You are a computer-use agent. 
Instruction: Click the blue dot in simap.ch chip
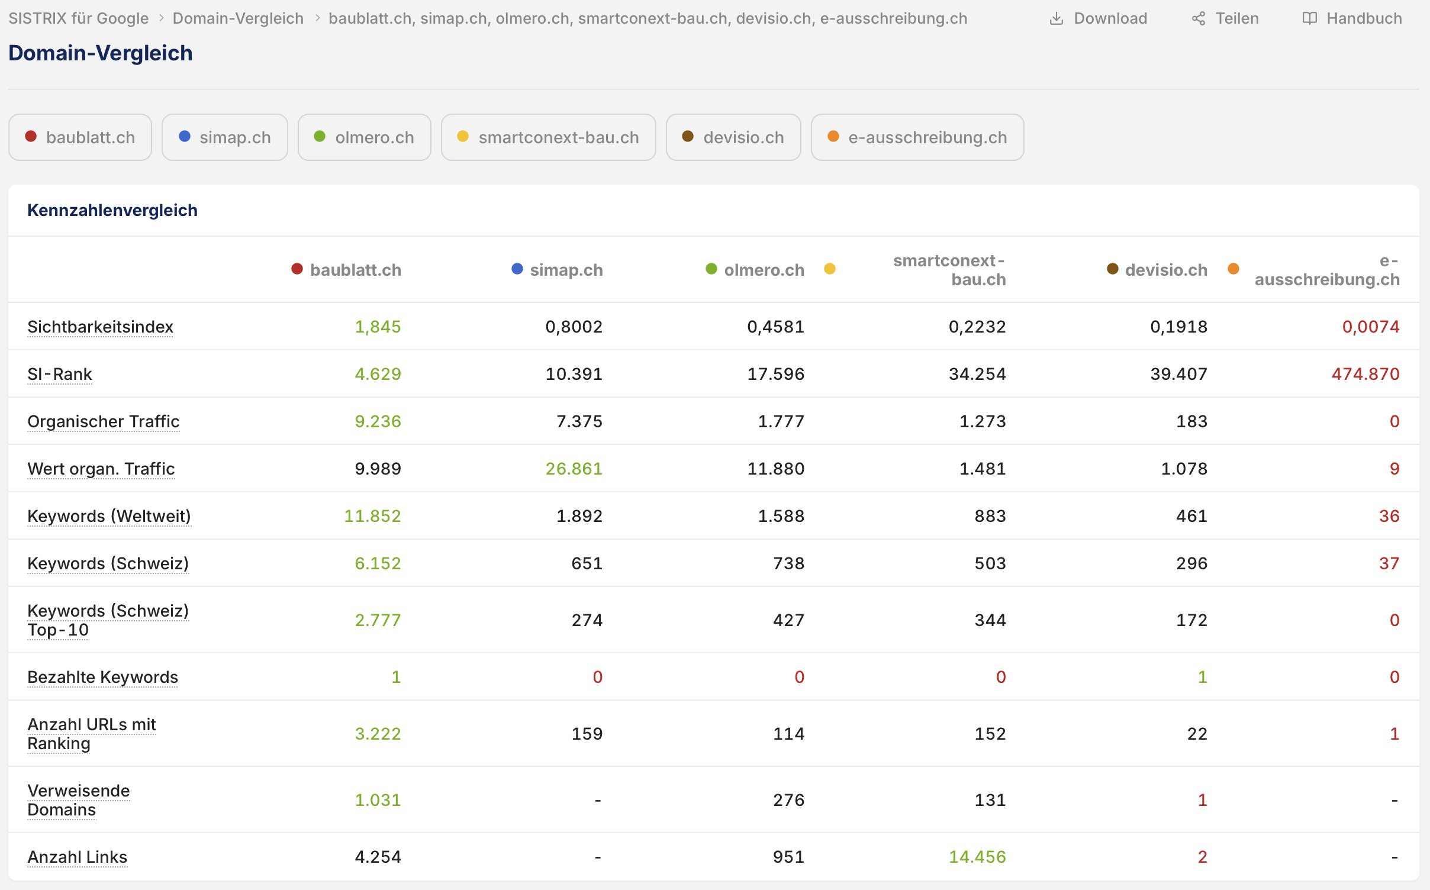(185, 137)
